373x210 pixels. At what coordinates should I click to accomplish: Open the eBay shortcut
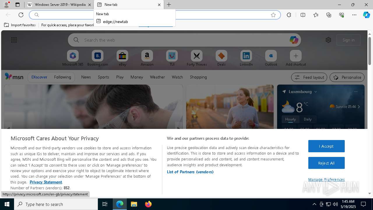(x=122, y=58)
